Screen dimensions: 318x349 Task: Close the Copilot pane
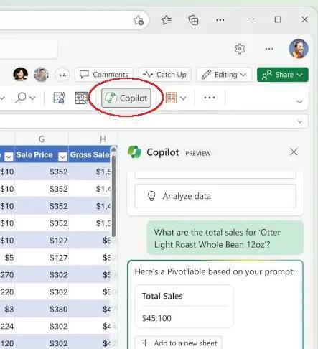coord(294,152)
